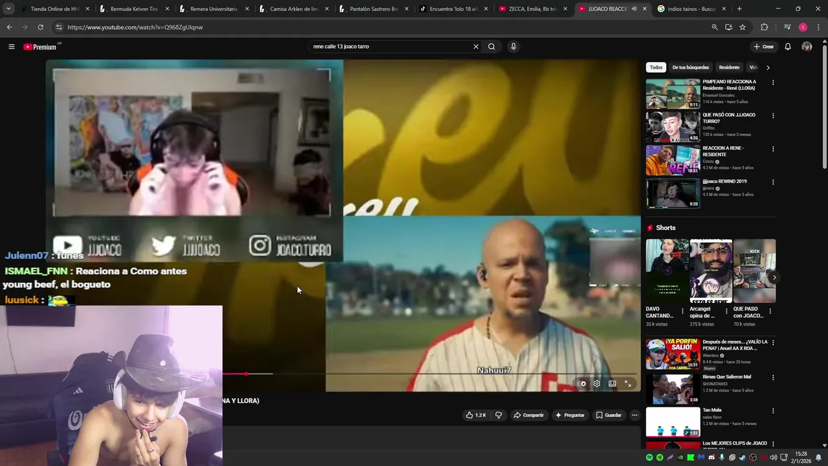Switch to the Bermuda Kelvon tab
This screenshot has height=466, width=828.
(x=134, y=9)
